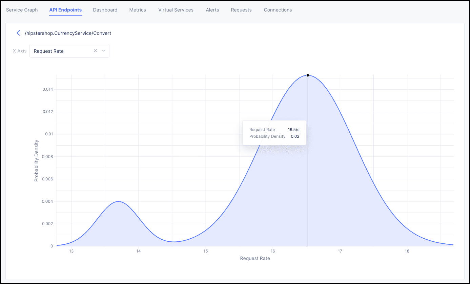Click the 0.014 tick label on the Y axis
Image resolution: width=470 pixels, height=284 pixels.
click(47, 89)
